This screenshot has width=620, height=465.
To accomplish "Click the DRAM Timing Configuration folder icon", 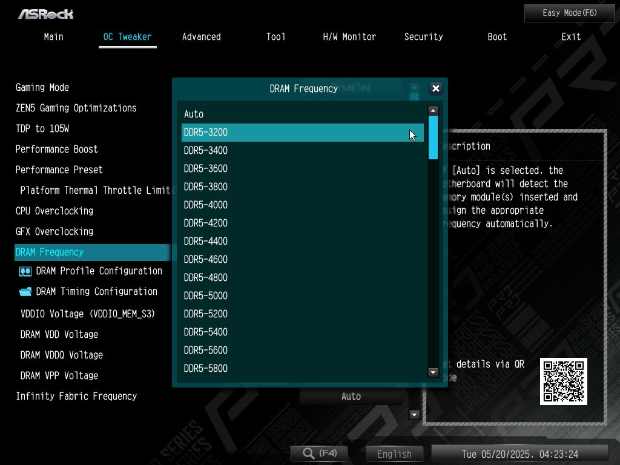I will [x=25, y=292].
